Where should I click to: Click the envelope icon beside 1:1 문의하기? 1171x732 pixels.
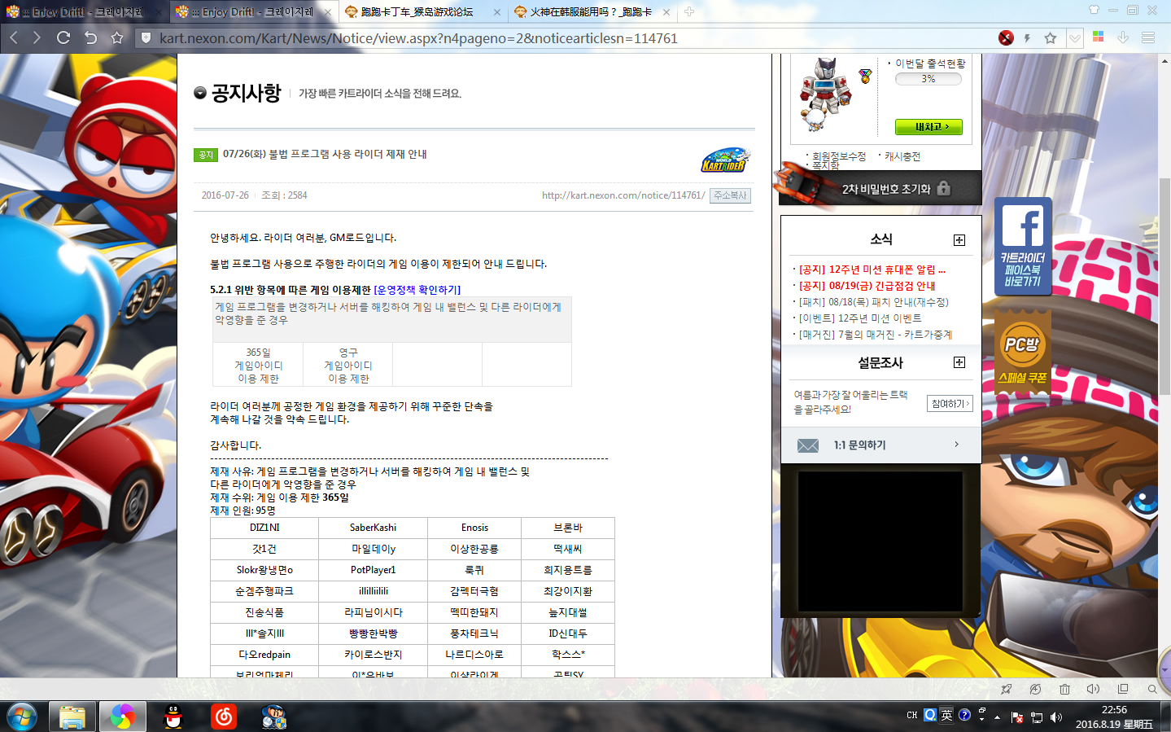click(x=808, y=445)
